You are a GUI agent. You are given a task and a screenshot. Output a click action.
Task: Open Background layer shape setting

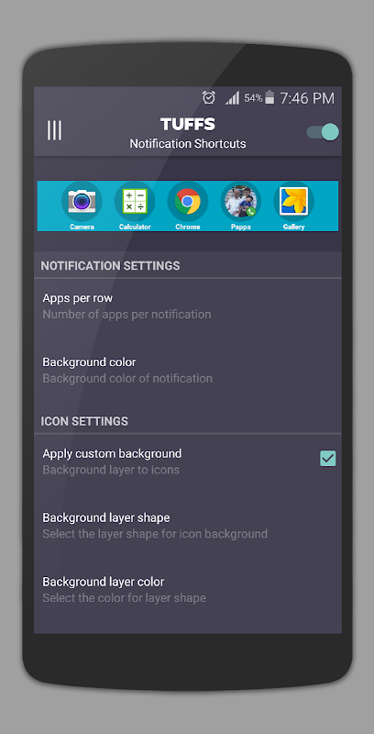(x=188, y=526)
